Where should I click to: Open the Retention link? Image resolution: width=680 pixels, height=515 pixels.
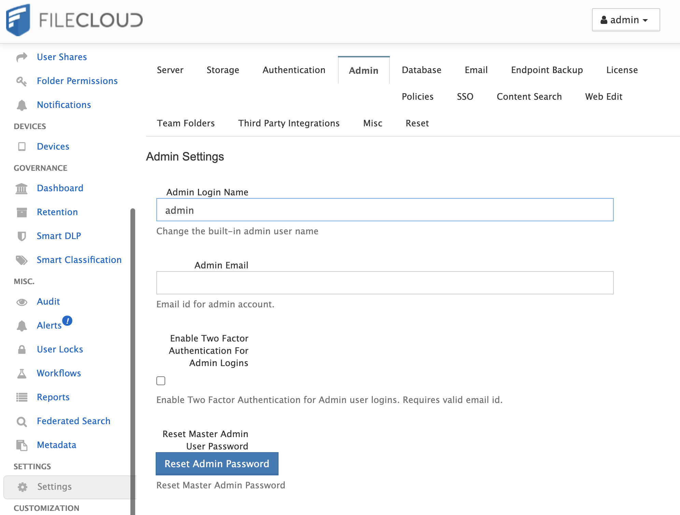[57, 212]
